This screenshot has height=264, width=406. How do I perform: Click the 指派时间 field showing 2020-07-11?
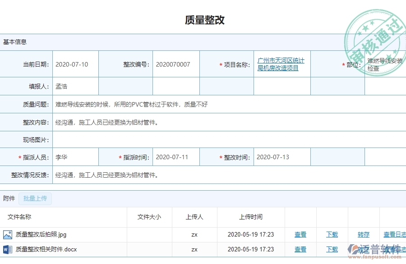tap(175, 157)
